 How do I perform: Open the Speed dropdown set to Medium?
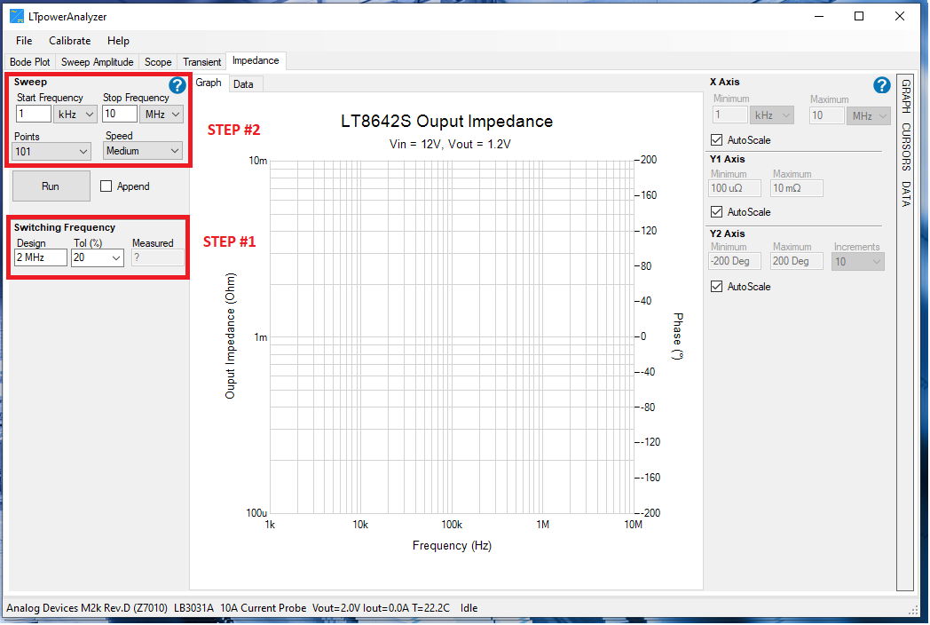(143, 151)
